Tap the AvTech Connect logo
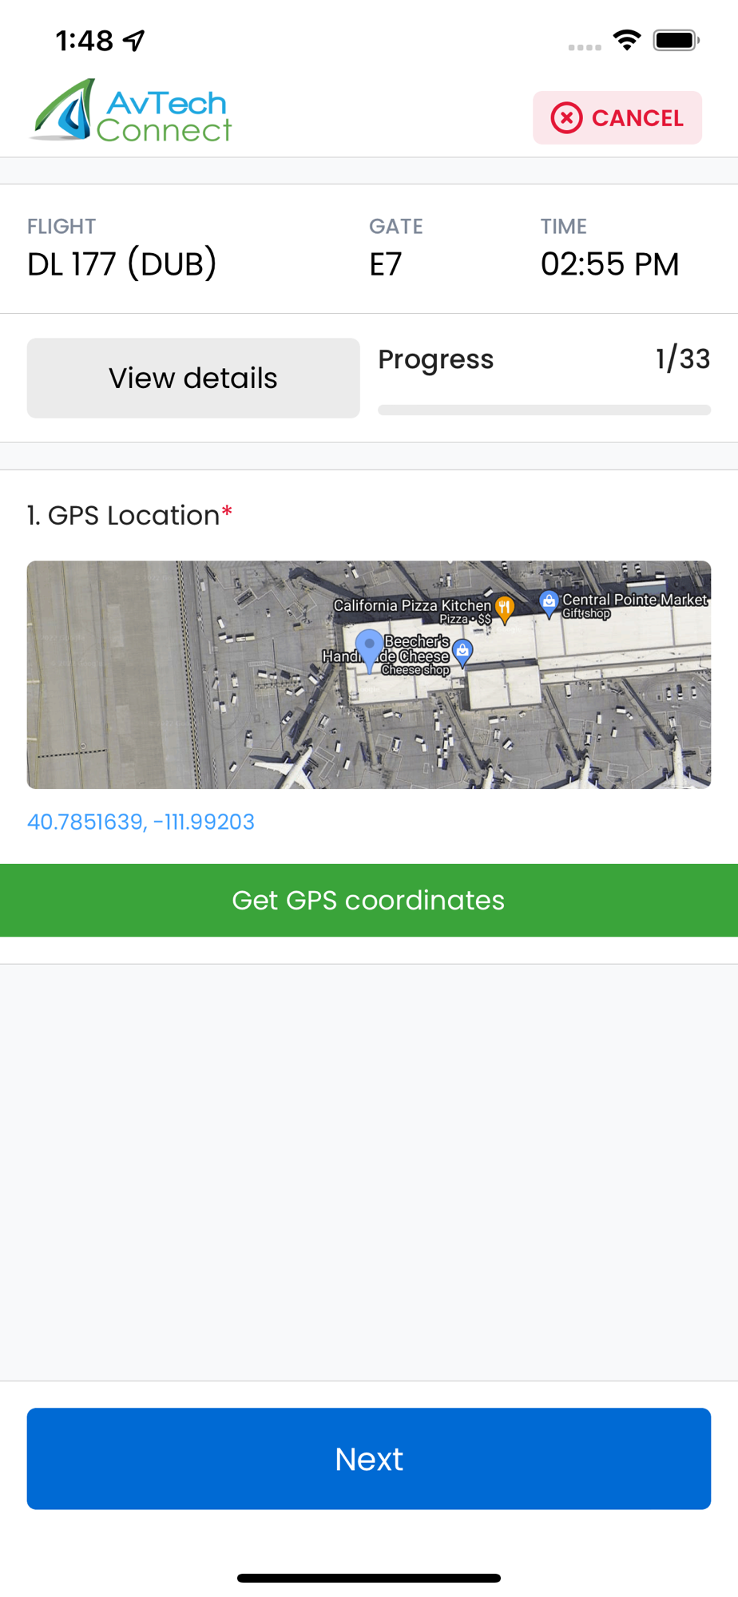 [x=131, y=111]
